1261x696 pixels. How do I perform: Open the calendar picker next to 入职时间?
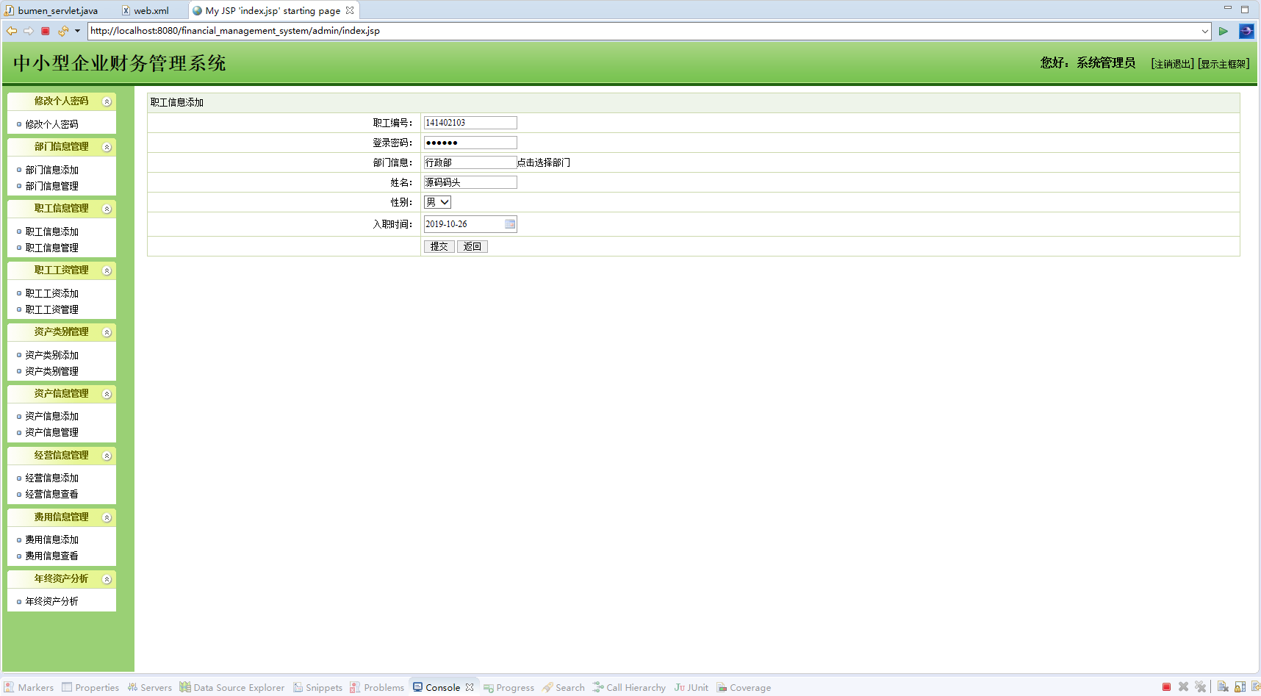pyautogui.click(x=510, y=223)
